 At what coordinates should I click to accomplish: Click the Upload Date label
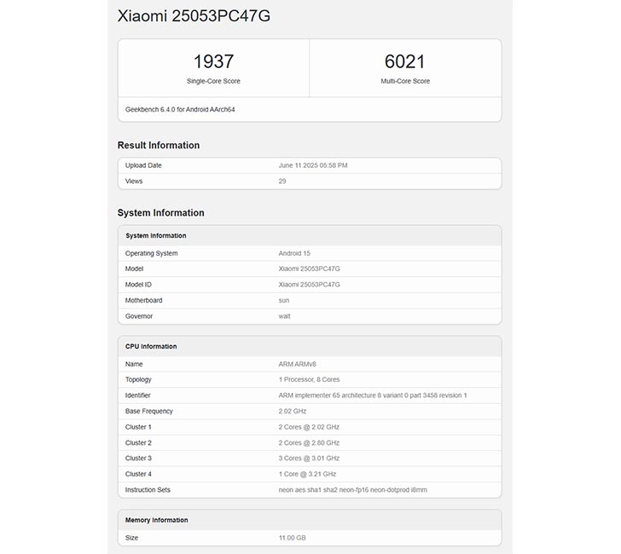(x=143, y=165)
